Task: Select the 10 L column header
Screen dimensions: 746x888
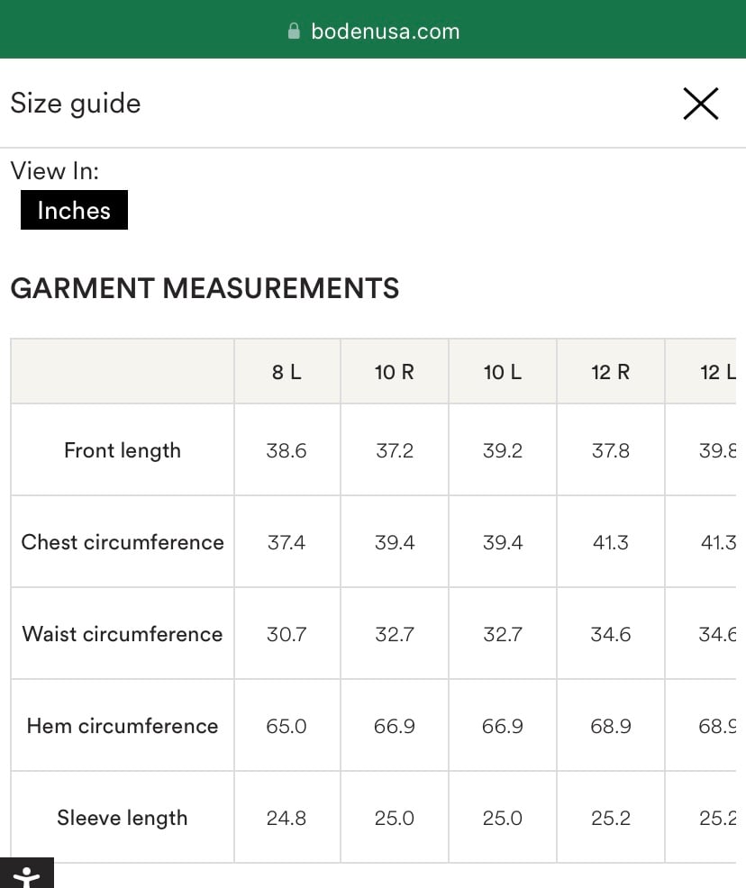Action: click(x=503, y=372)
